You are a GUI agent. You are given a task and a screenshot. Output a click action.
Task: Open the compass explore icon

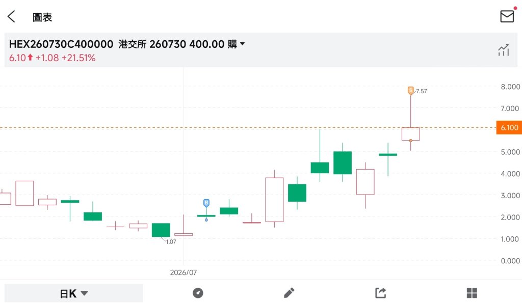[x=198, y=293]
